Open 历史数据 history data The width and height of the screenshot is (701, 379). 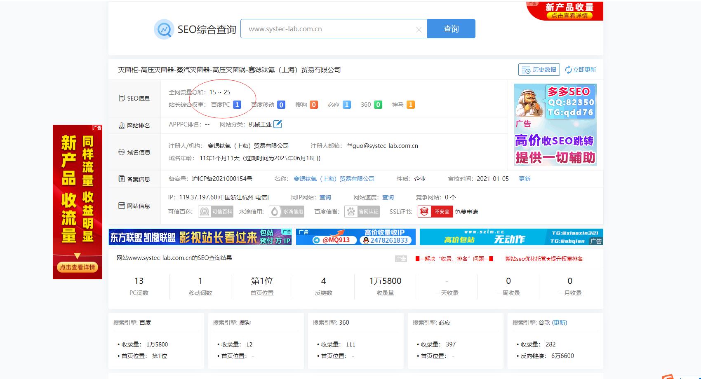coord(539,70)
